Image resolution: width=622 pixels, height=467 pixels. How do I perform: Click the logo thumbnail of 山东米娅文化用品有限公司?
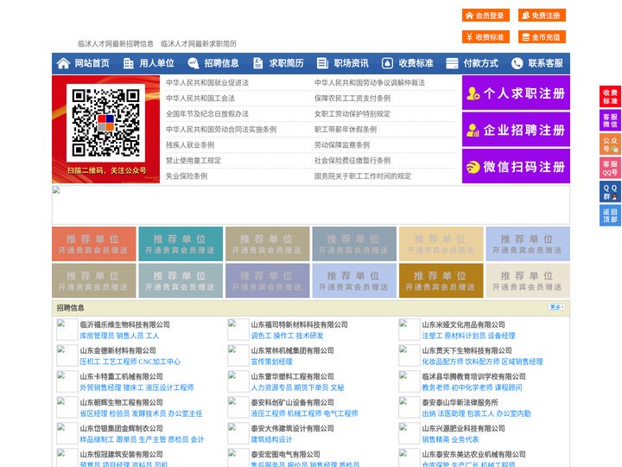pyautogui.click(x=409, y=329)
